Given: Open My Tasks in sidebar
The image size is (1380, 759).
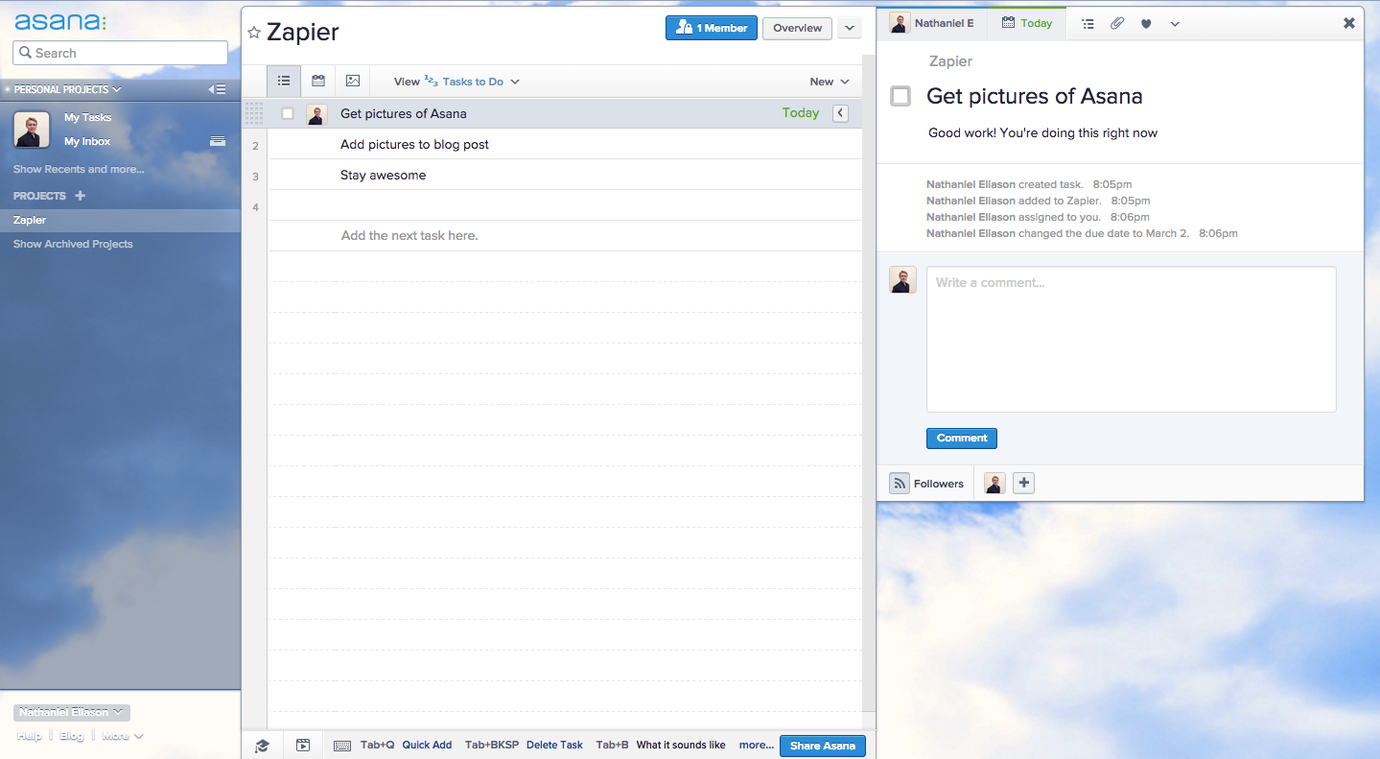Looking at the screenshot, I should click(88, 117).
